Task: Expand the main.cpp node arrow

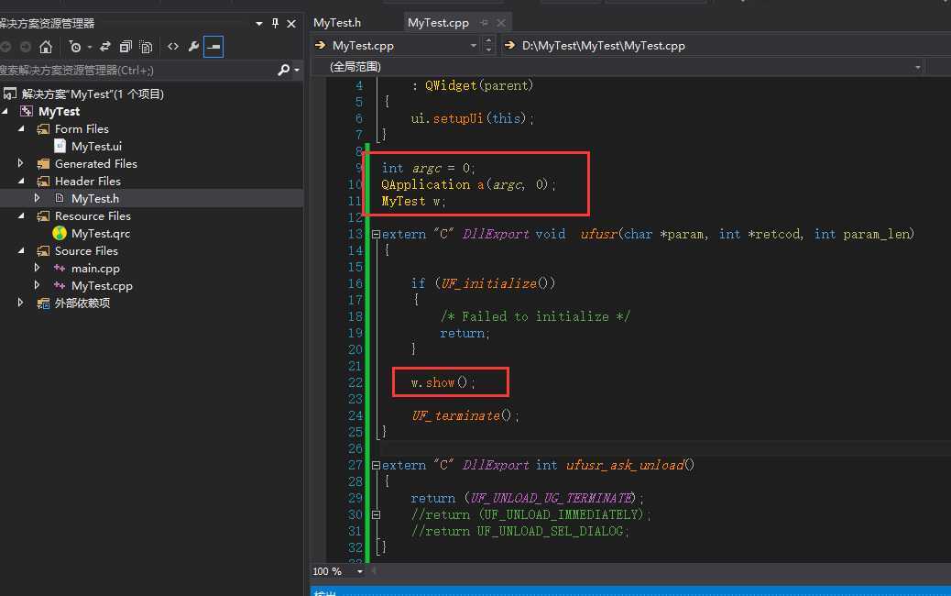Action: pyautogui.click(x=38, y=268)
